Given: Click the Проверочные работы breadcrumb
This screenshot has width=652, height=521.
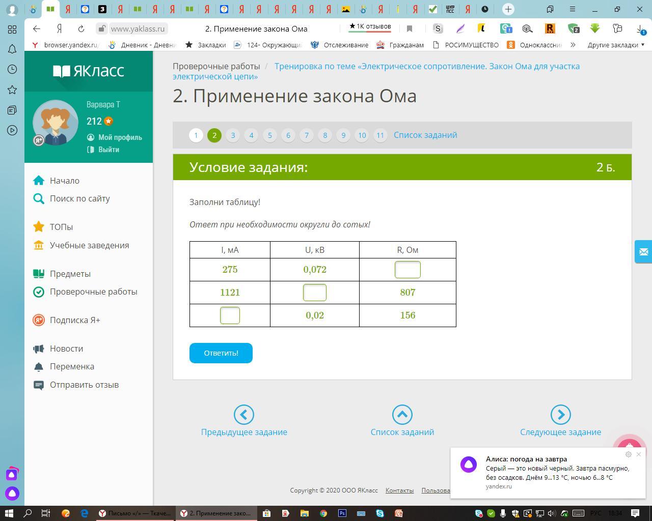Looking at the screenshot, I should point(216,66).
